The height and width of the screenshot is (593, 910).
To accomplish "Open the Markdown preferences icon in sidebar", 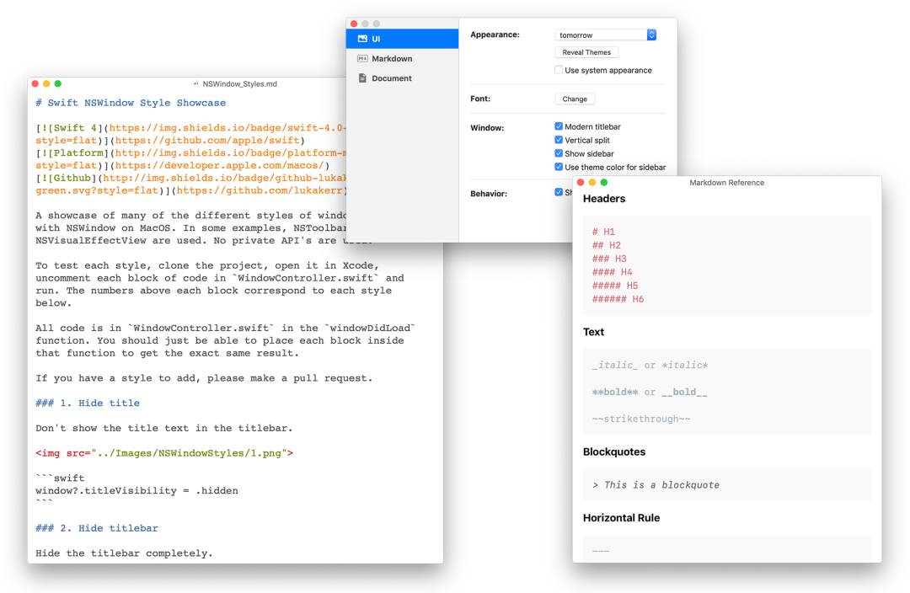I will pos(362,59).
